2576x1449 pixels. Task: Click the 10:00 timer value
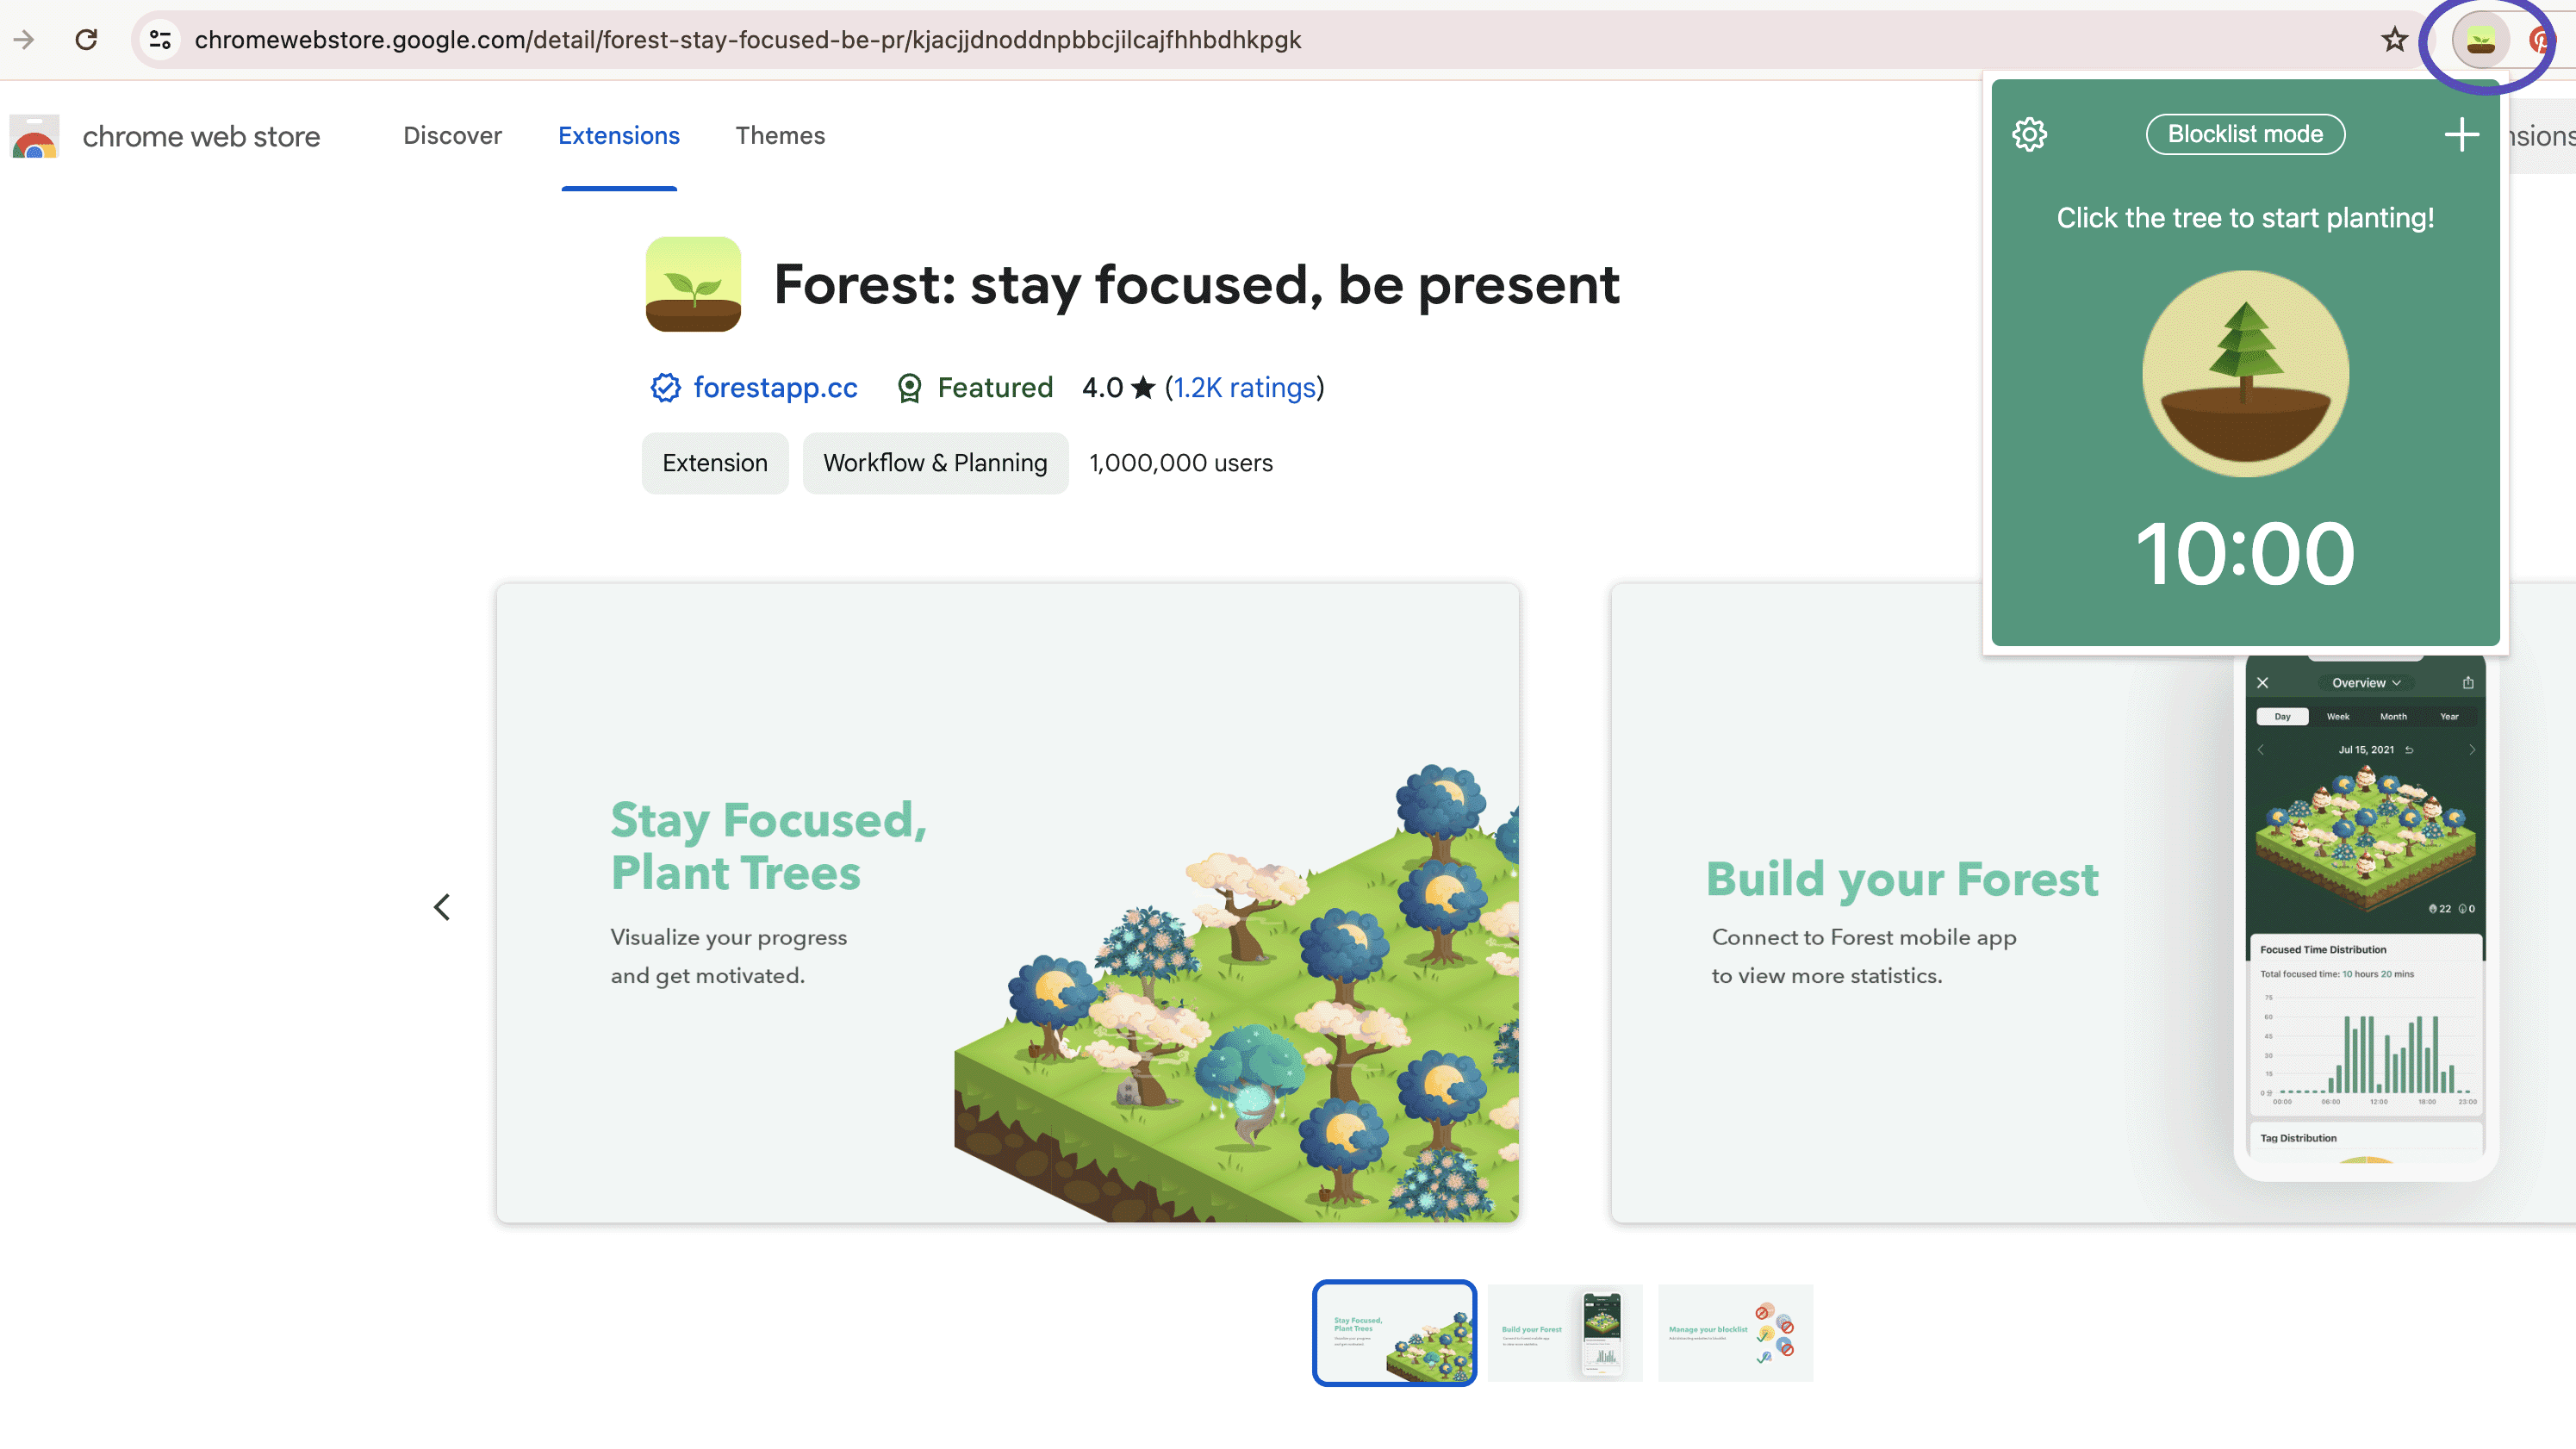tap(2245, 553)
